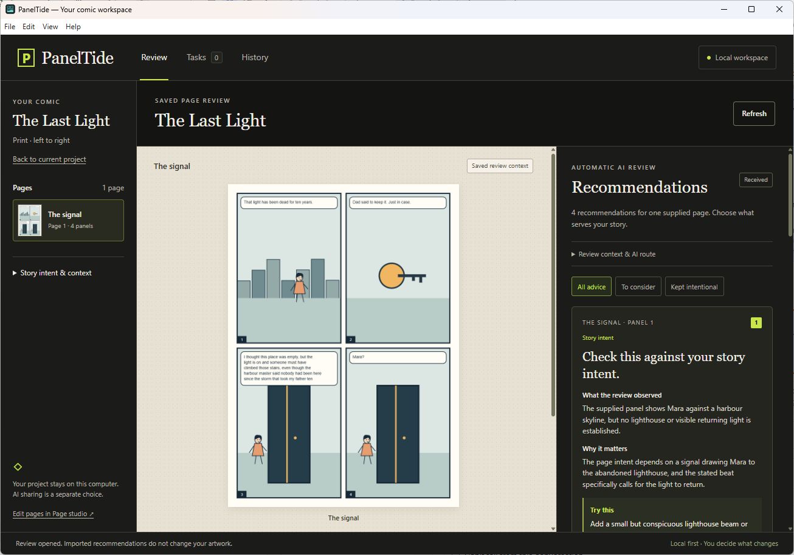Click the Saved review context button
This screenshot has height=555, width=794.
(500, 166)
